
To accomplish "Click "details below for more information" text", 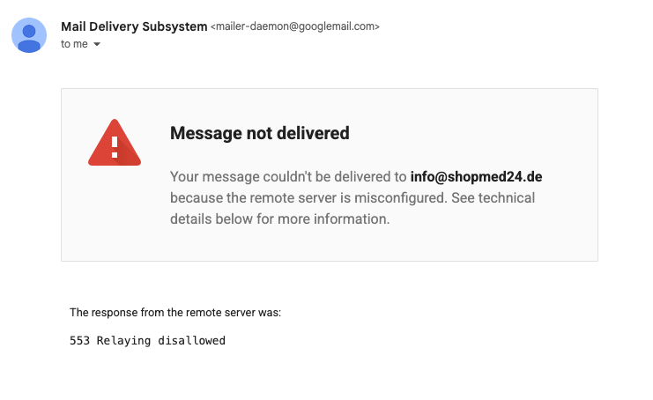I will coord(279,219).
